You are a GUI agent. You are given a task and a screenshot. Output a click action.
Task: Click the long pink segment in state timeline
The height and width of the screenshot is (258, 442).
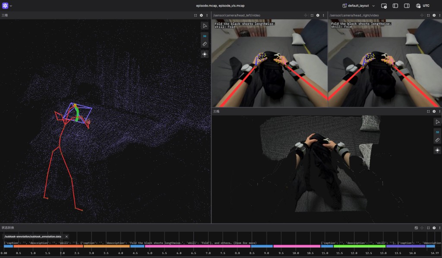click(197, 246)
